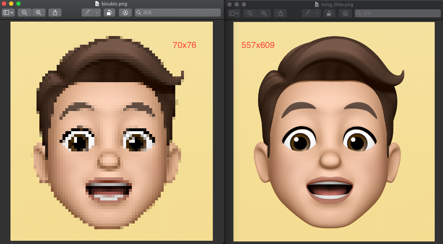Expand highlight options arrow in ming_little.png window
This screenshot has width=443, height=244.
coord(317,13)
